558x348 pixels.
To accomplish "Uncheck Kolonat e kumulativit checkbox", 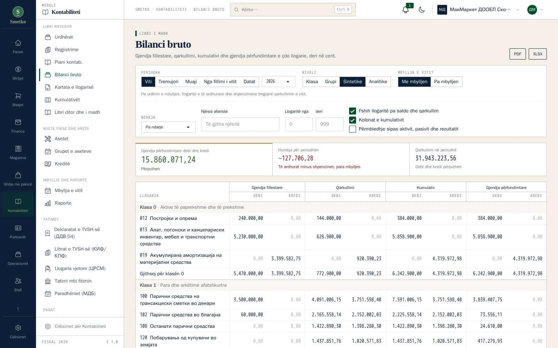I will (353, 120).
